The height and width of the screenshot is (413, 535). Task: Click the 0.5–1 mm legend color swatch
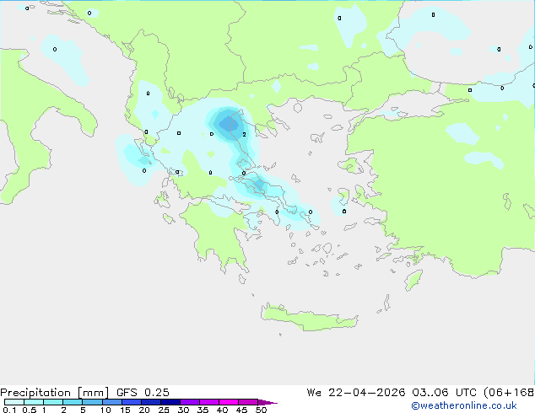pos(34,402)
